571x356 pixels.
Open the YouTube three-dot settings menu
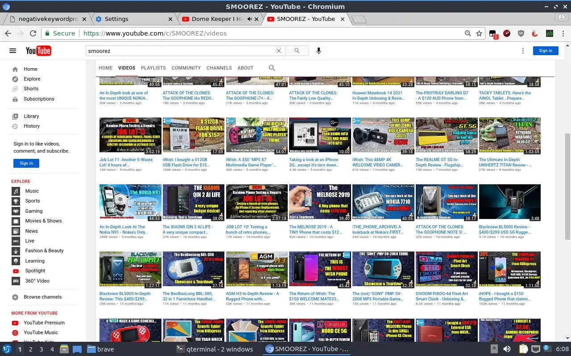523,51
